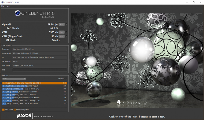This screenshot has width=204, height=120.
Task: Click the GFX Board GeForce GTX 460 field
Action: (x=40, y=66)
